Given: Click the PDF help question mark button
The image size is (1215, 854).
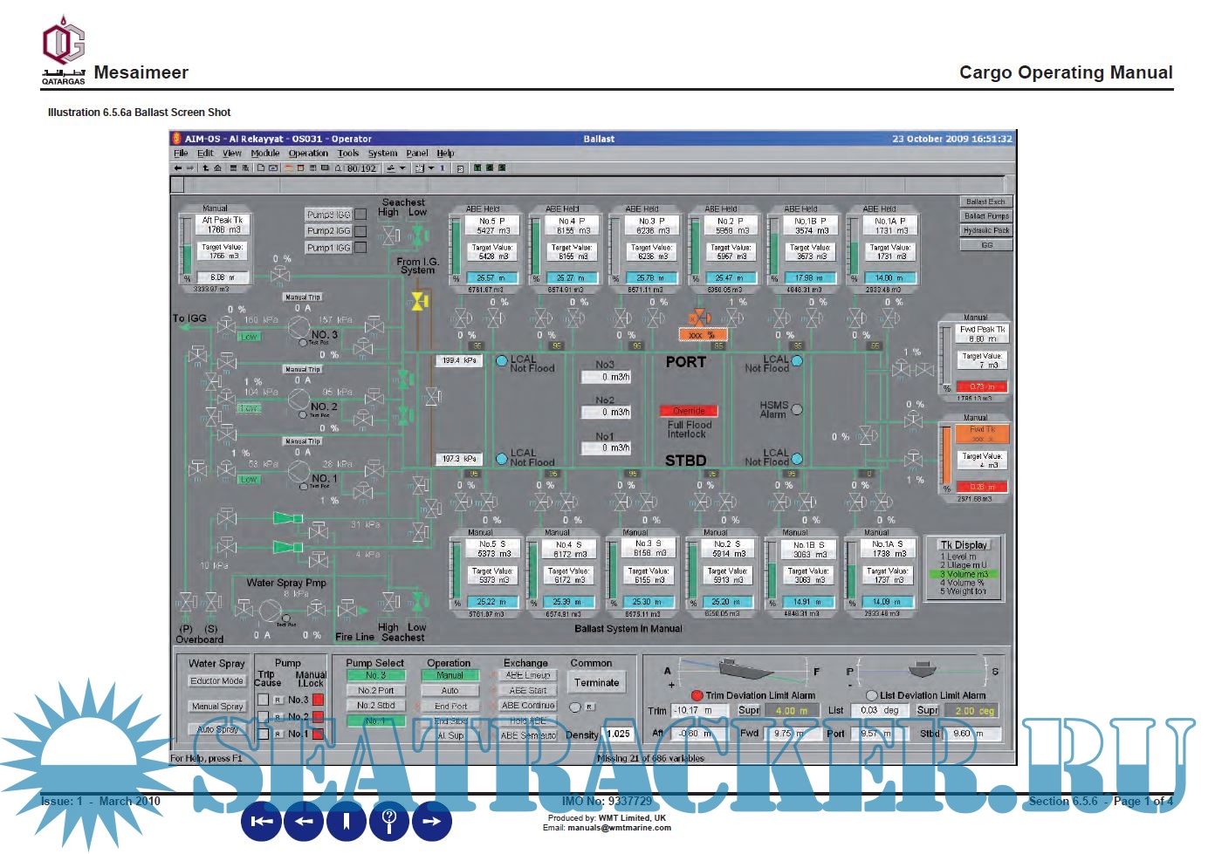Looking at the screenshot, I should 389,821.
